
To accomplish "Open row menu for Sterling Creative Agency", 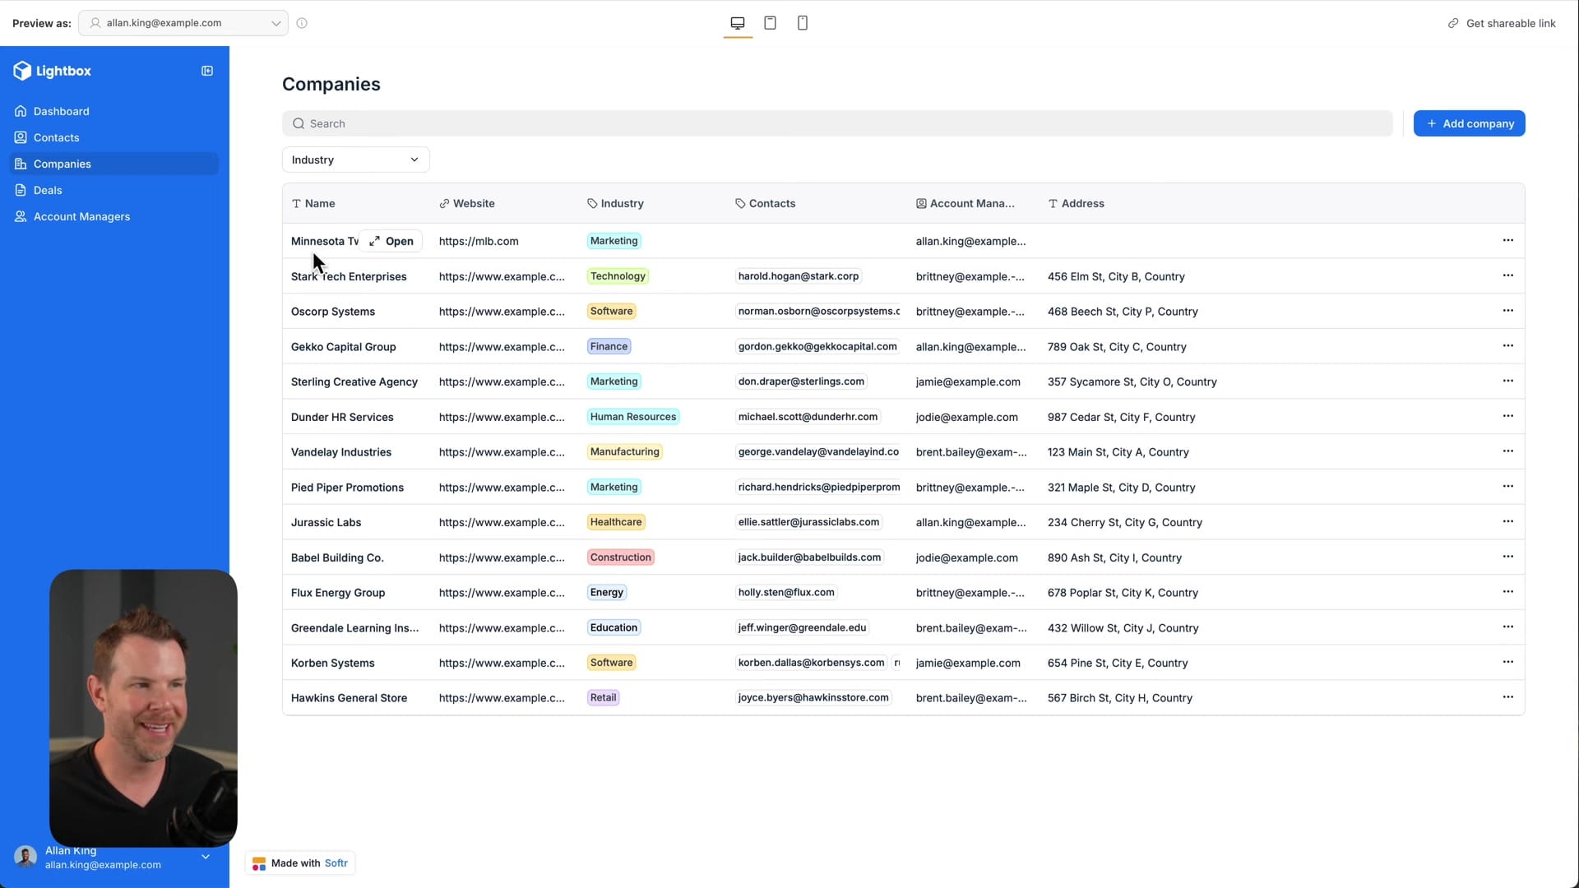I will [x=1507, y=381].
